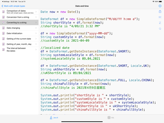Switch to the SQL tab

[x=111, y=118]
